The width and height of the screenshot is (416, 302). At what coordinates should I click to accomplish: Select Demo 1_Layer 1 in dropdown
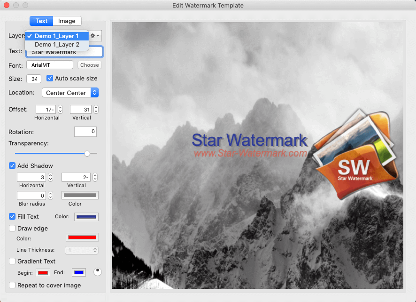(57, 36)
